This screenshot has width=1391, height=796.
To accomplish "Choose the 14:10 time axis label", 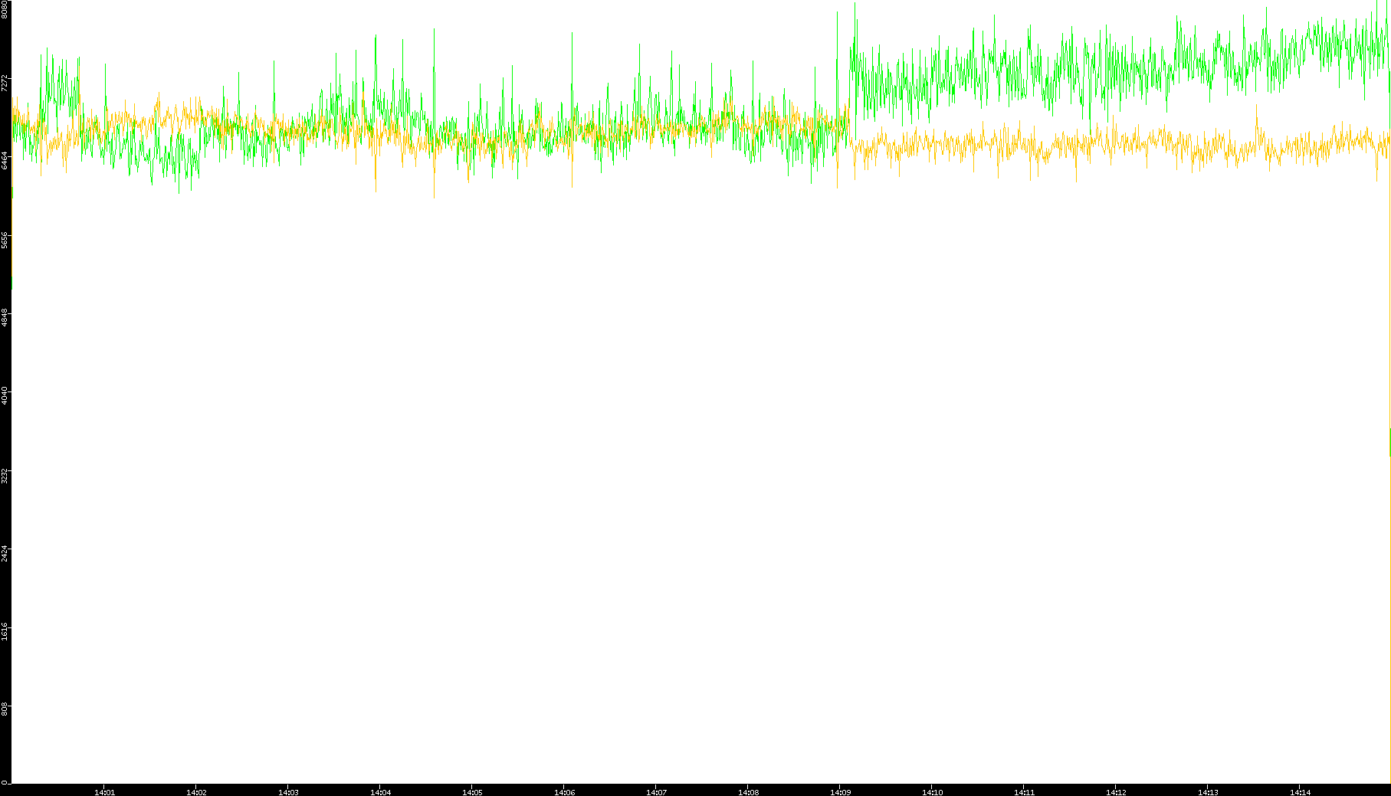I will point(932,791).
